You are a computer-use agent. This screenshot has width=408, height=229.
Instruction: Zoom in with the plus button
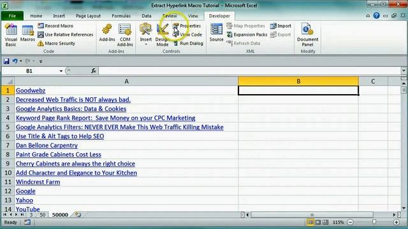coord(397,222)
